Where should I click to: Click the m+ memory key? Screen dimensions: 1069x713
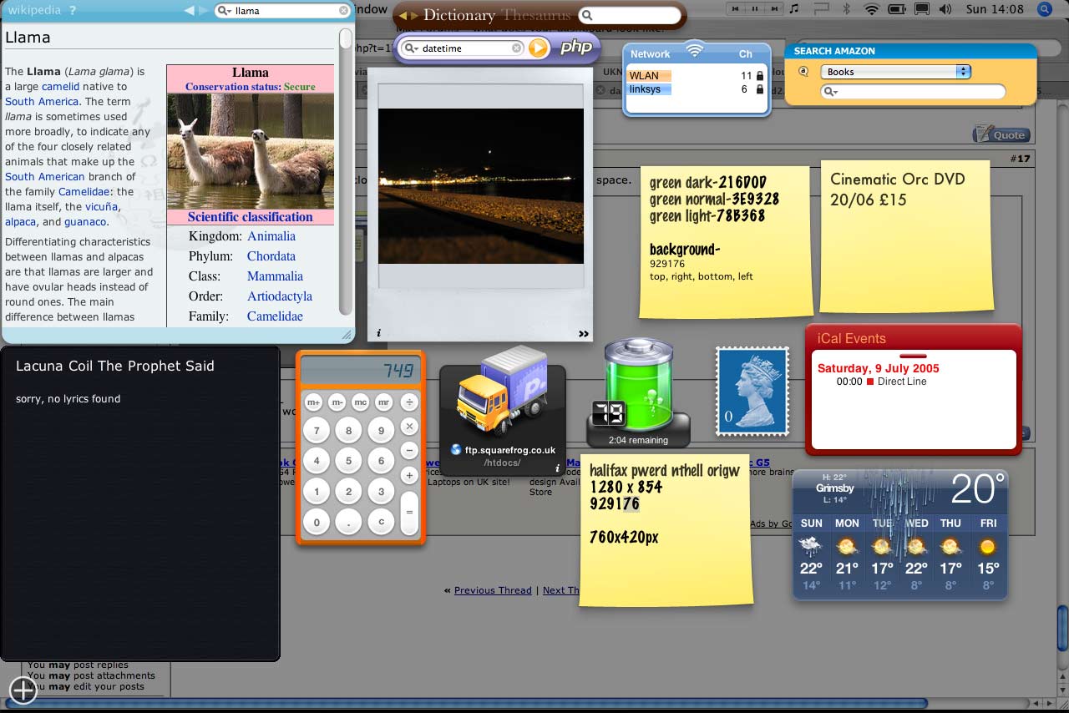coord(313,402)
